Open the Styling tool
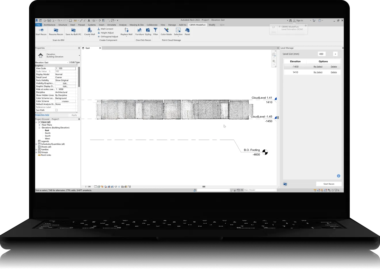Screen dimensions: 380x269 (148, 30)
